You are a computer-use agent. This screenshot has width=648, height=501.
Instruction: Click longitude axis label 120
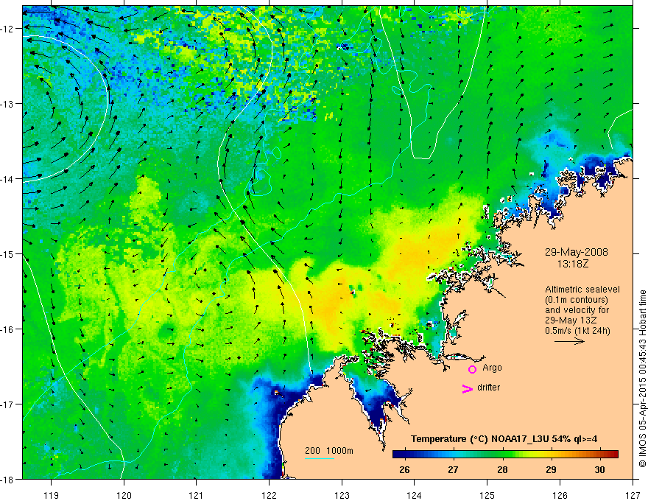124,495
